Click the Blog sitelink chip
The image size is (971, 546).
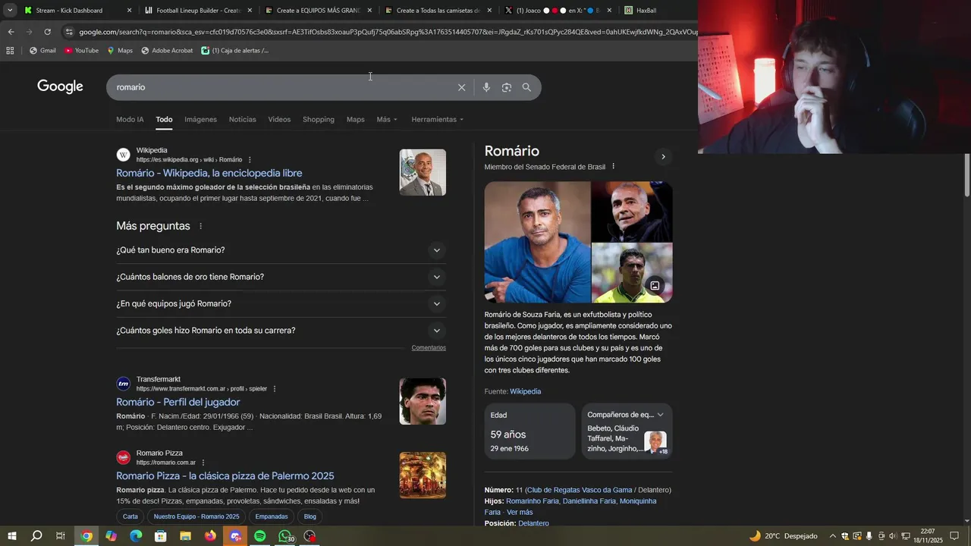click(310, 516)
